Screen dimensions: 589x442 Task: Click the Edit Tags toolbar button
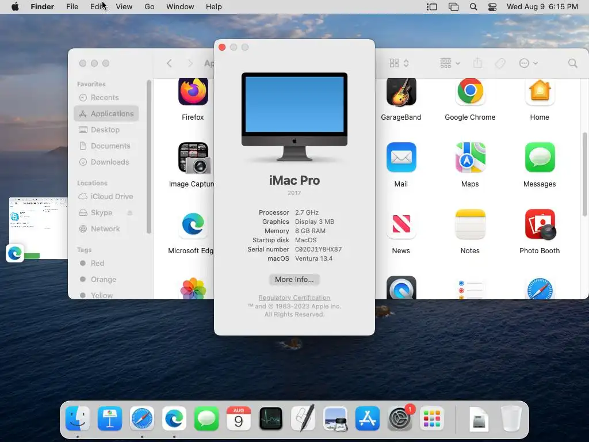[x=500, y=63]
